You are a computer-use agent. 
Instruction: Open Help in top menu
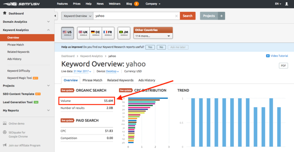[x=89, y=4]
